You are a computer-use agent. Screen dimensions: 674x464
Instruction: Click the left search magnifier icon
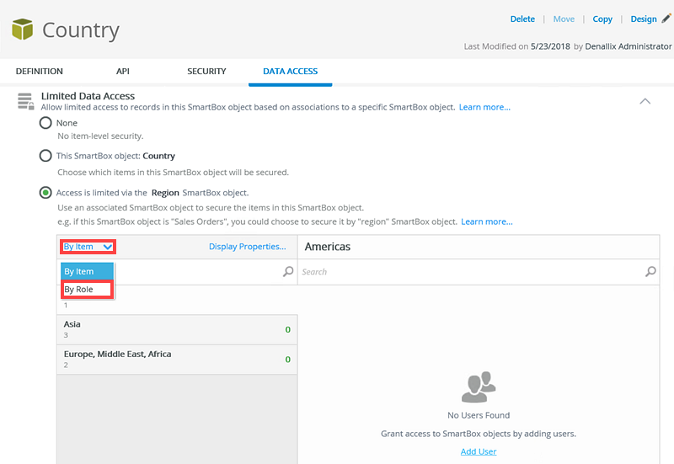coord(288,272)
